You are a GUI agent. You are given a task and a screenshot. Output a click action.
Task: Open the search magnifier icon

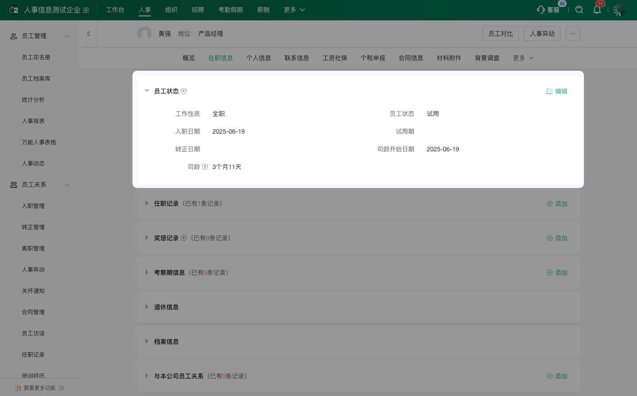pyautogui.click(x=579, y=10)
